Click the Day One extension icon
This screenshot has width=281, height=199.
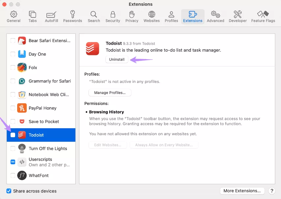22,54
